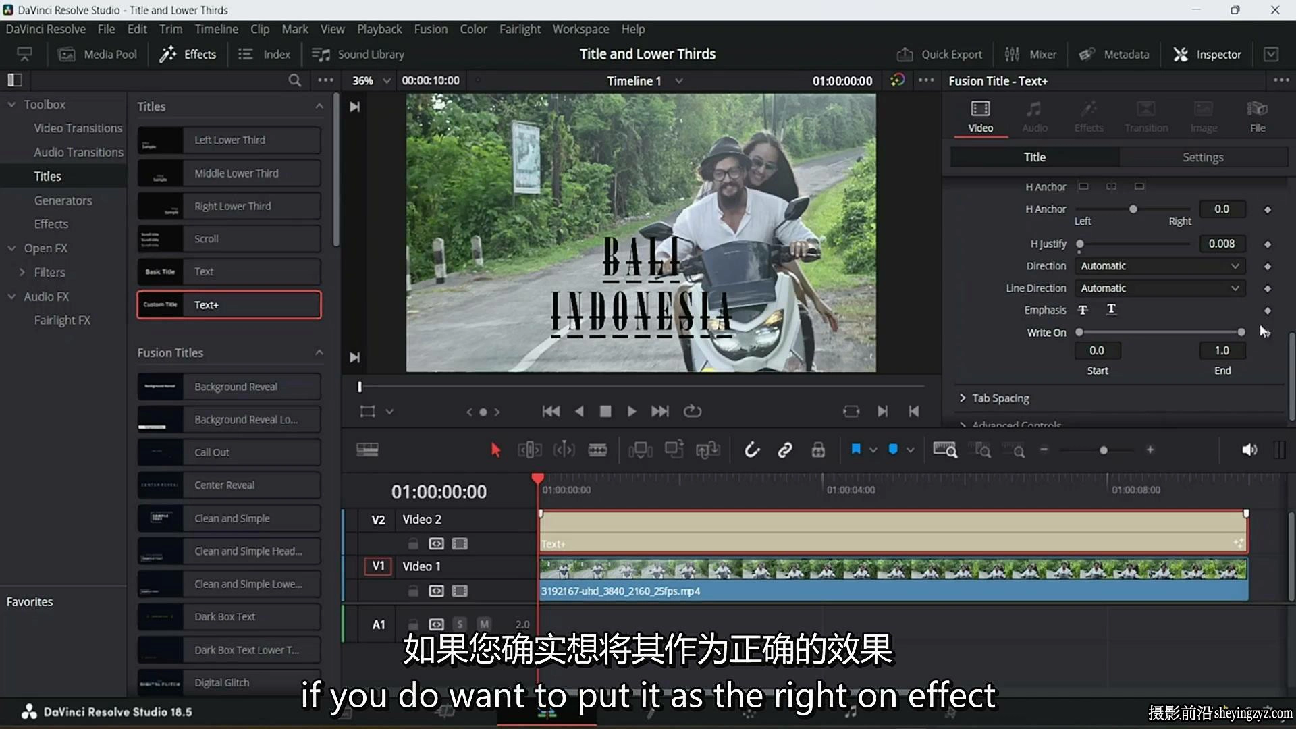This screenshot has width=1296, height=729.
Task: Open flag color dropdown arrow
Action: (x=873, y=450)
